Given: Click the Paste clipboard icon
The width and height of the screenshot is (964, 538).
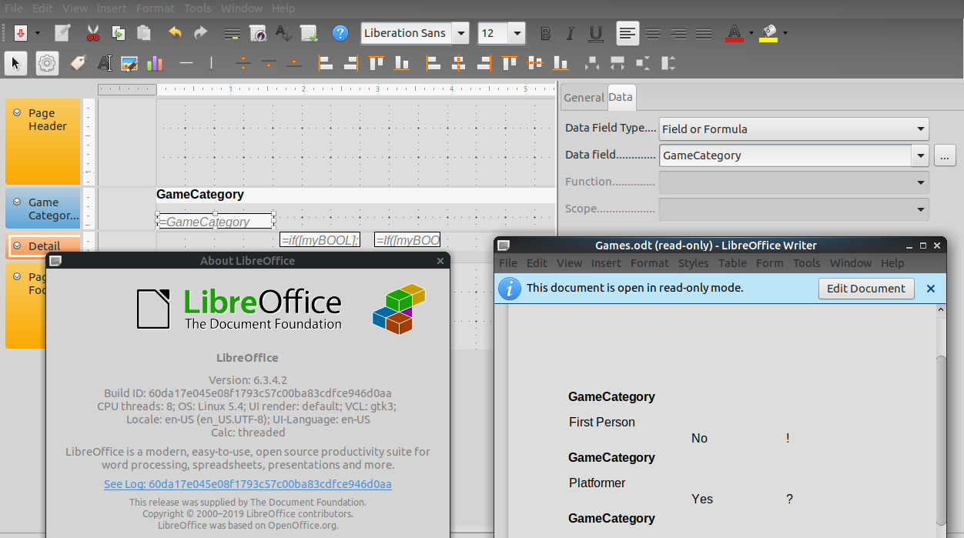Looking at the screenshot, I should [x=143, y=33].
